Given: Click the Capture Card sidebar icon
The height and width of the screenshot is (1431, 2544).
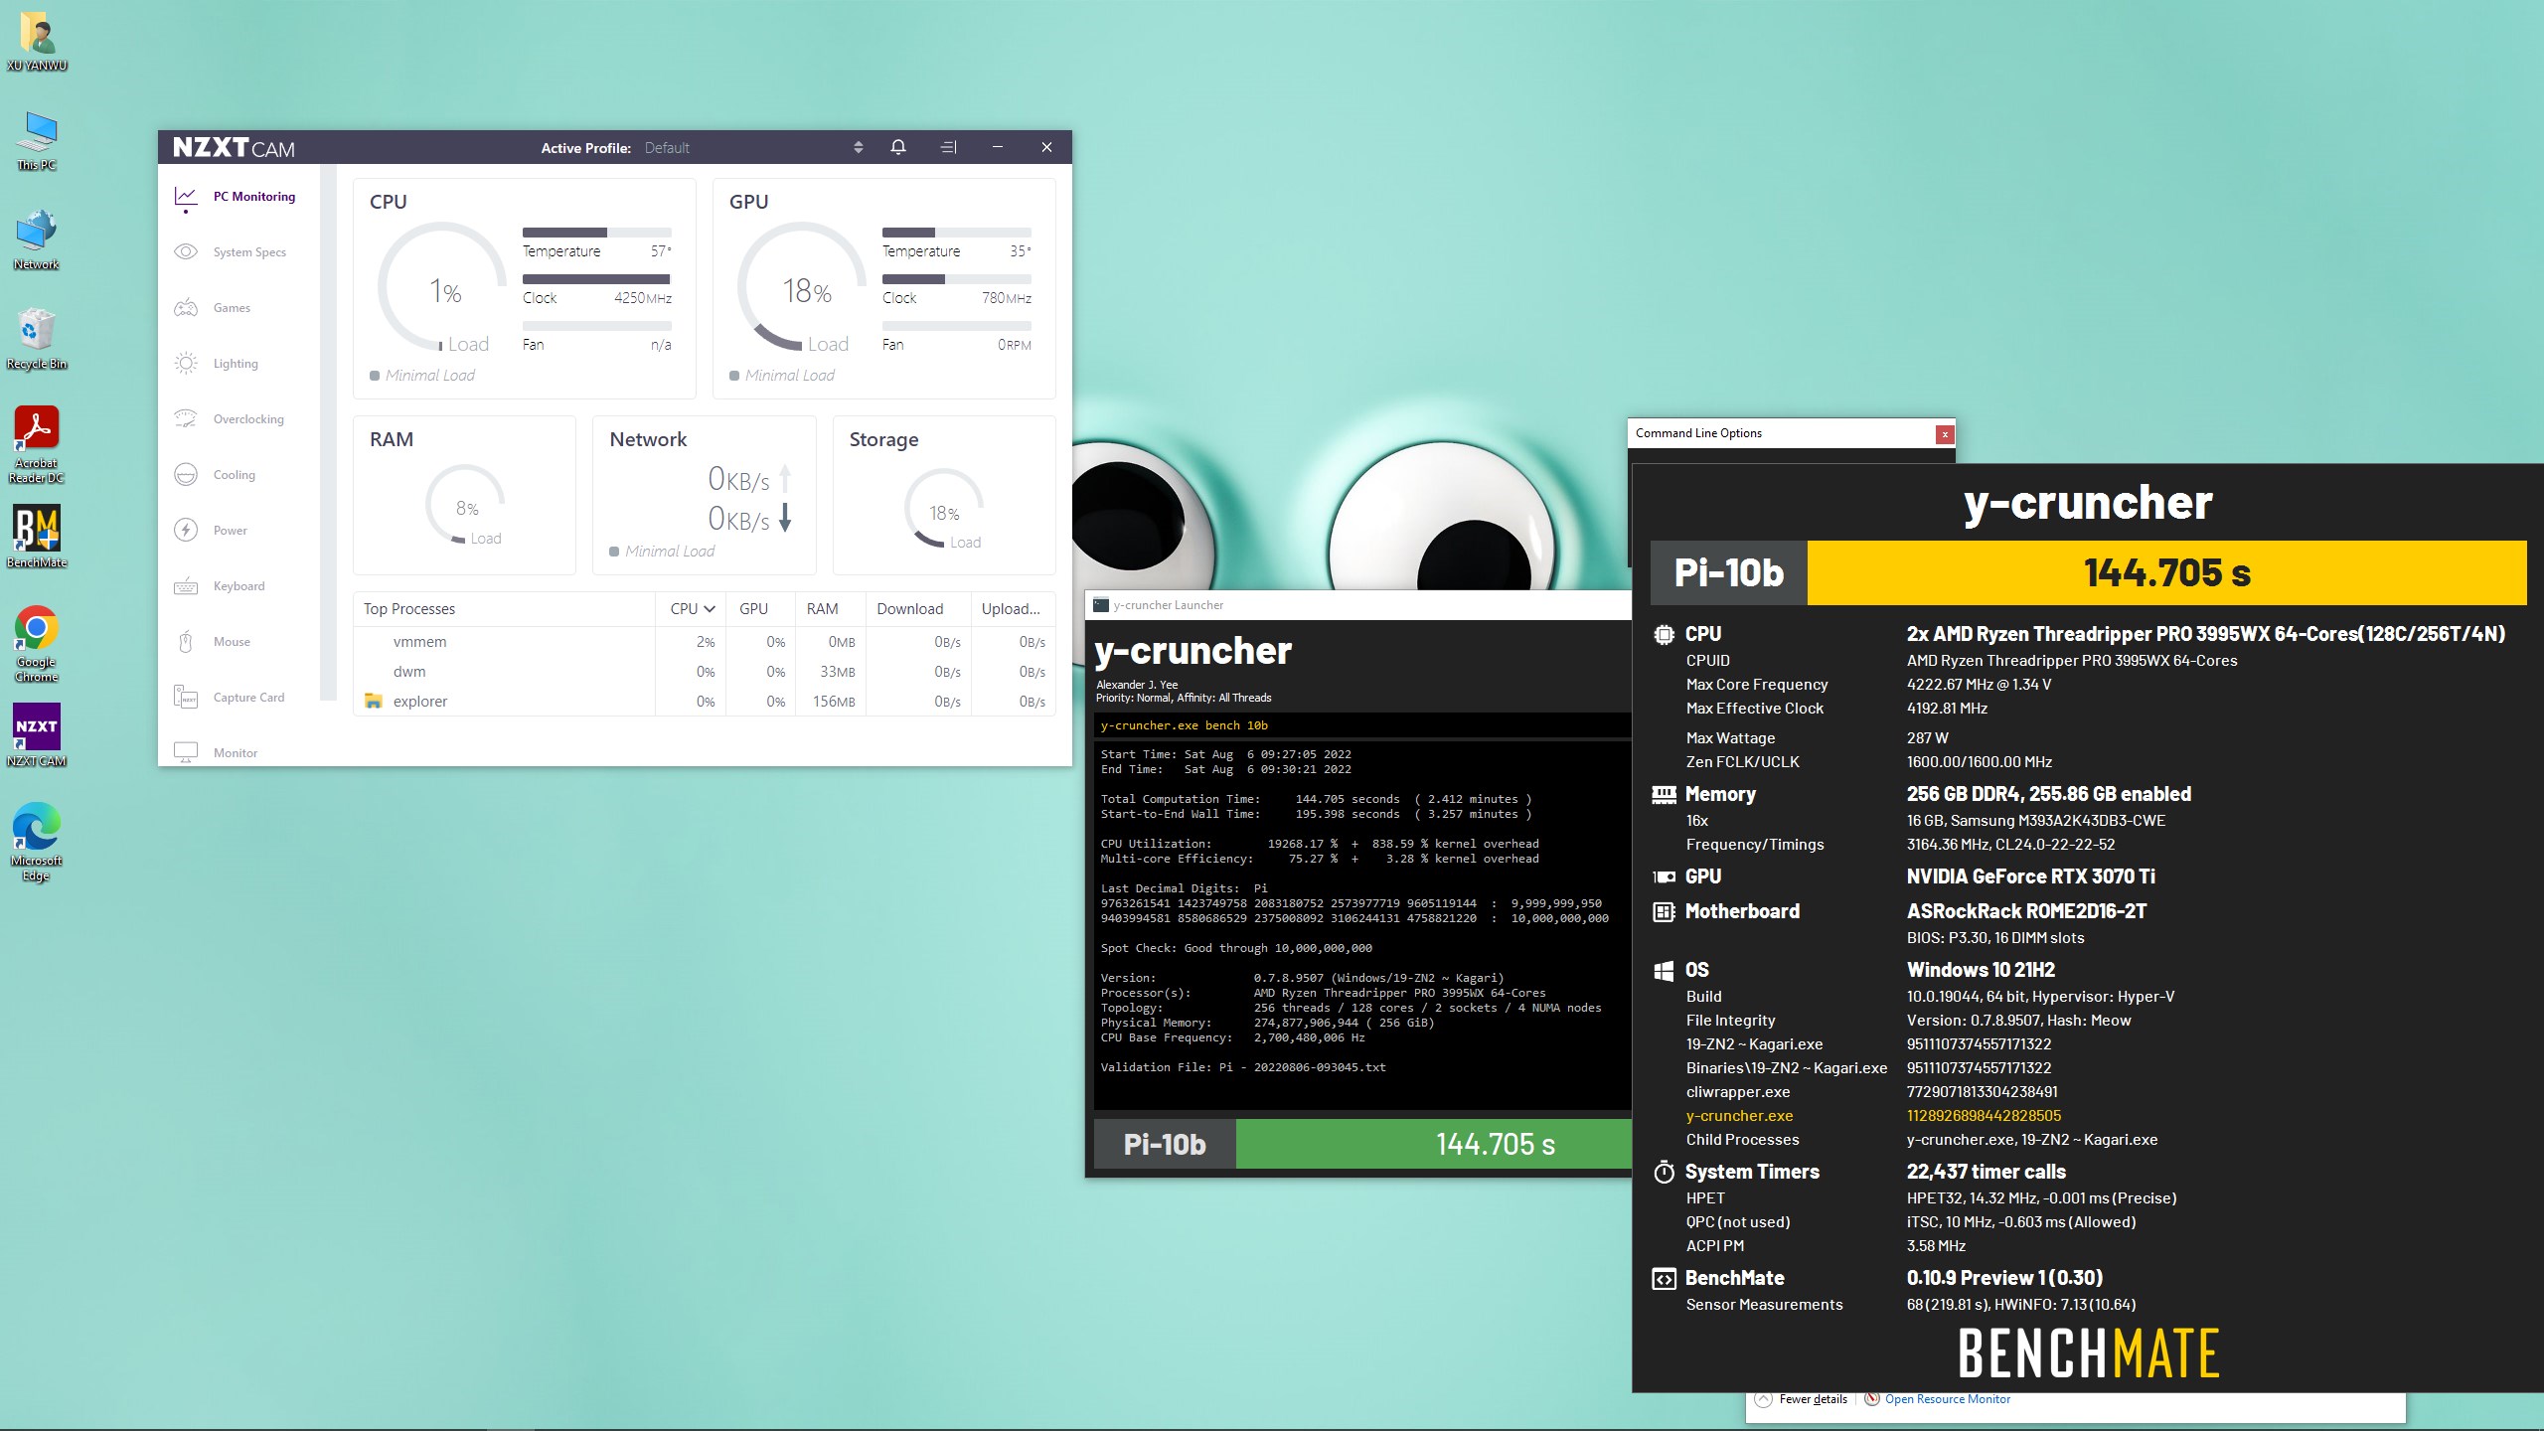Looking at the screenshot, I should (x=186, y=698).
